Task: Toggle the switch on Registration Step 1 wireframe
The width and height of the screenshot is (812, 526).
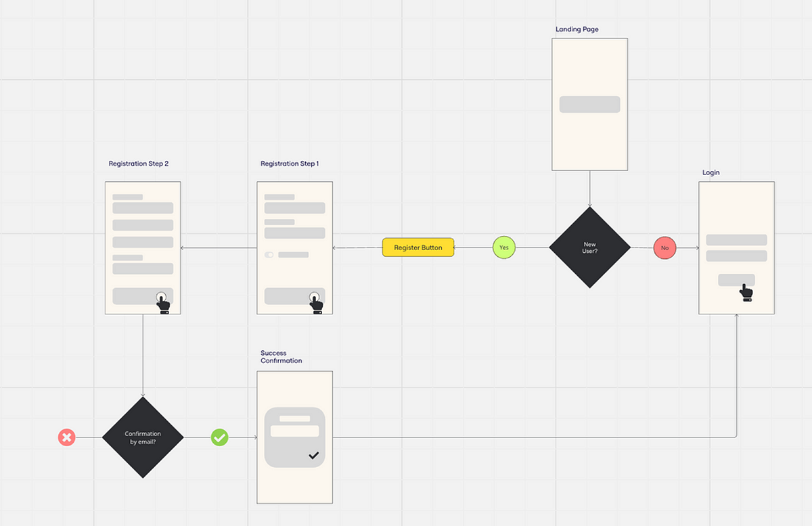Action: 268,255
